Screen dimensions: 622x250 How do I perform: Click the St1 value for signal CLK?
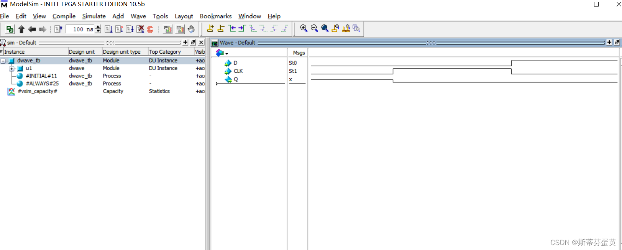click(293, 71)
